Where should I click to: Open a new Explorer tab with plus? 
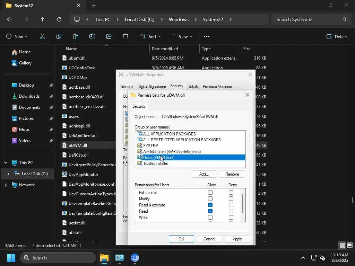pyautogui.click(x=94, y=6)
